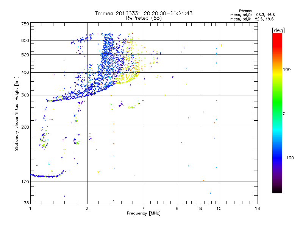Click x-axis tick label '4'
This screenshot has width=303, height=227.
point(144,208)
